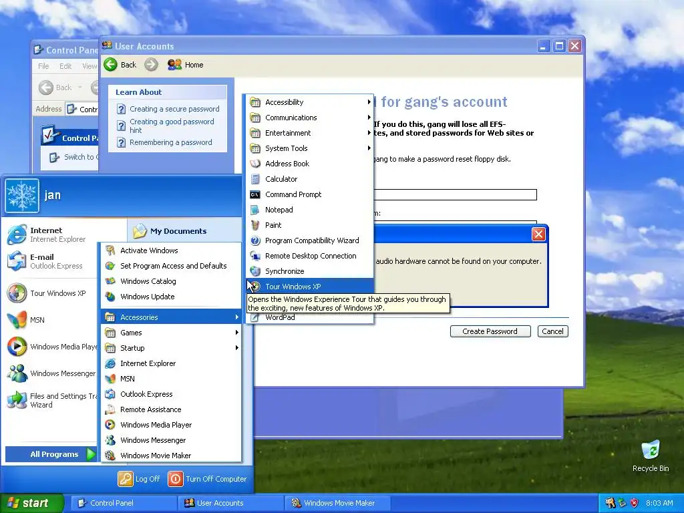Open Address Book entry
684x513 pixels.
(309, 164)
